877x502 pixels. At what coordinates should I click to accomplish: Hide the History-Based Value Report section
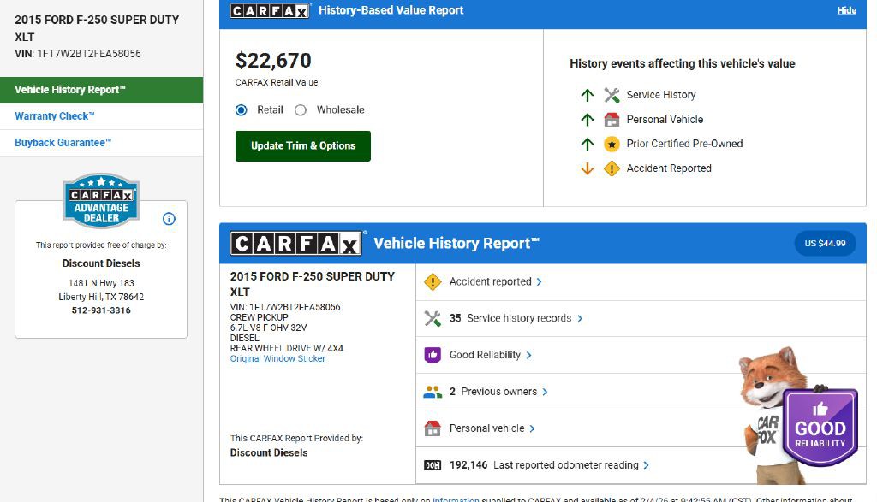coord(846,10)
